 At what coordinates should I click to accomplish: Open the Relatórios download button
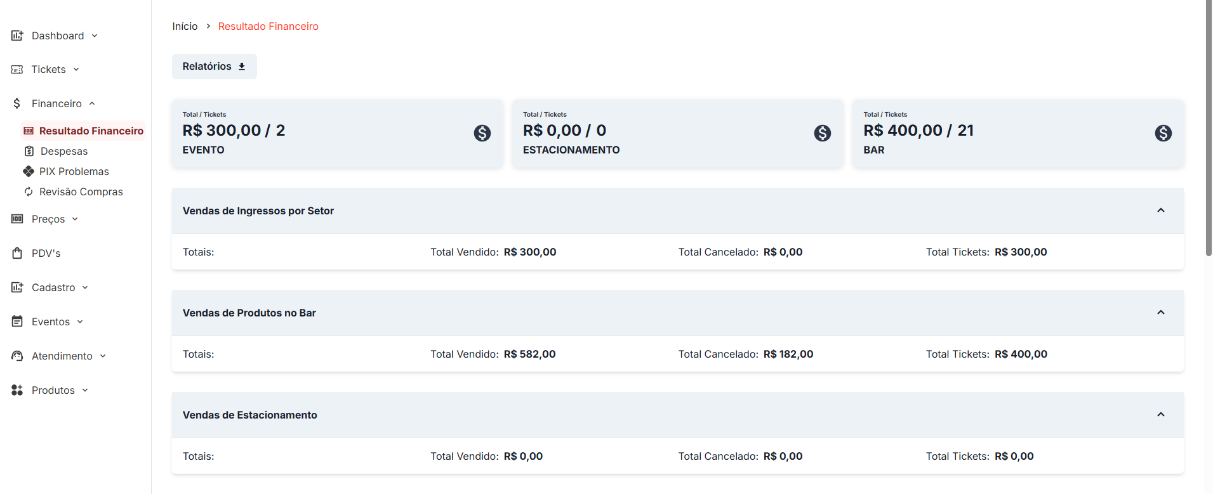(x=214, y=67)
